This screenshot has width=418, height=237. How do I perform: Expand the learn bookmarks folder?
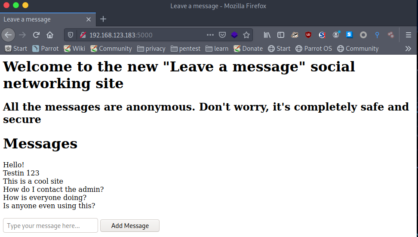point(217,49)
